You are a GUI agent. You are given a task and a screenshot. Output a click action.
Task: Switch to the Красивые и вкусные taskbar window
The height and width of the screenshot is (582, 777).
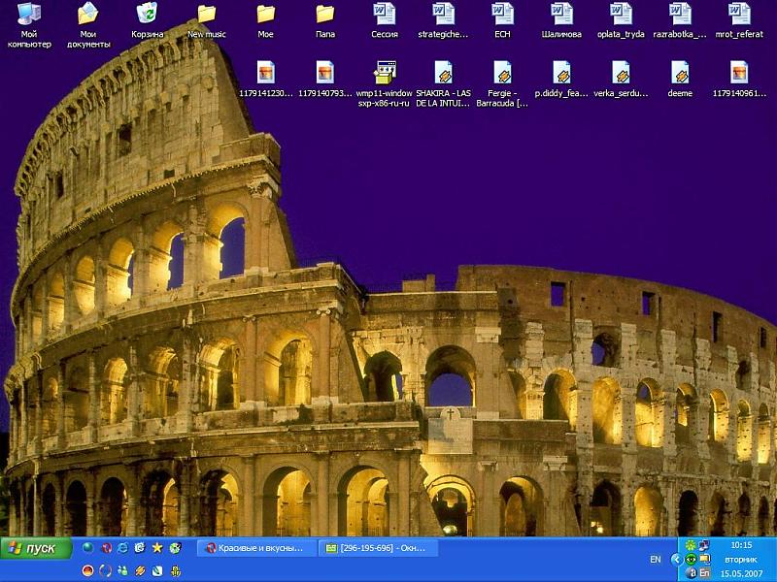(256, 548)
